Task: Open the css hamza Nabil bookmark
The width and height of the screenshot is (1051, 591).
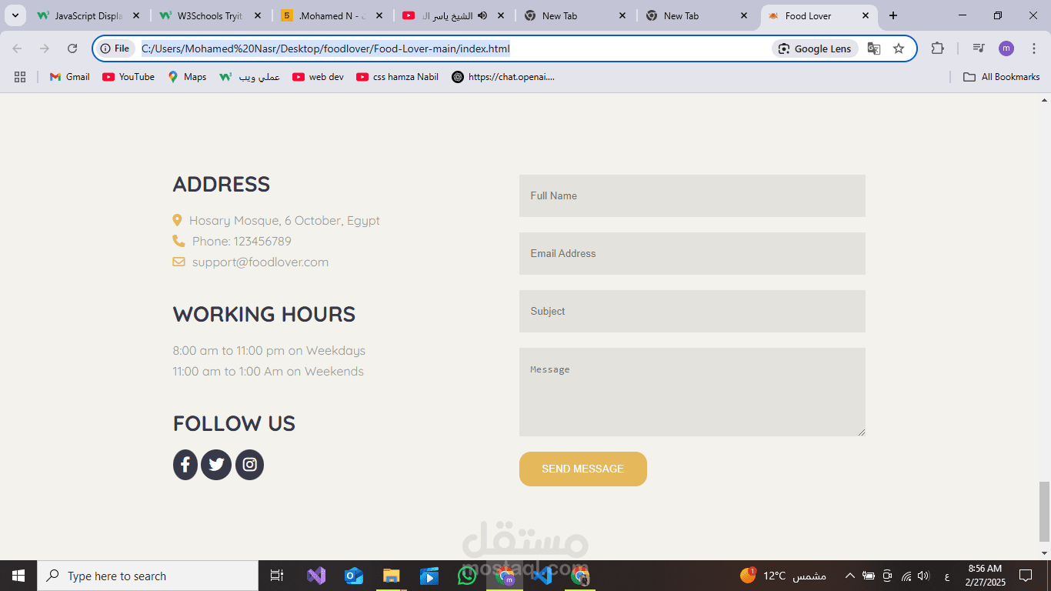Action: coord(397,77)
